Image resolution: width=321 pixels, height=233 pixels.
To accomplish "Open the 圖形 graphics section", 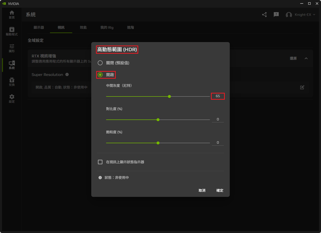I will tap(12, 48).
